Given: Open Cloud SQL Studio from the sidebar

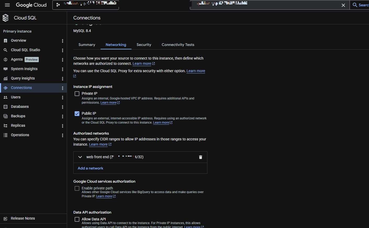Looking at the screenshot, I should point(25,50).
